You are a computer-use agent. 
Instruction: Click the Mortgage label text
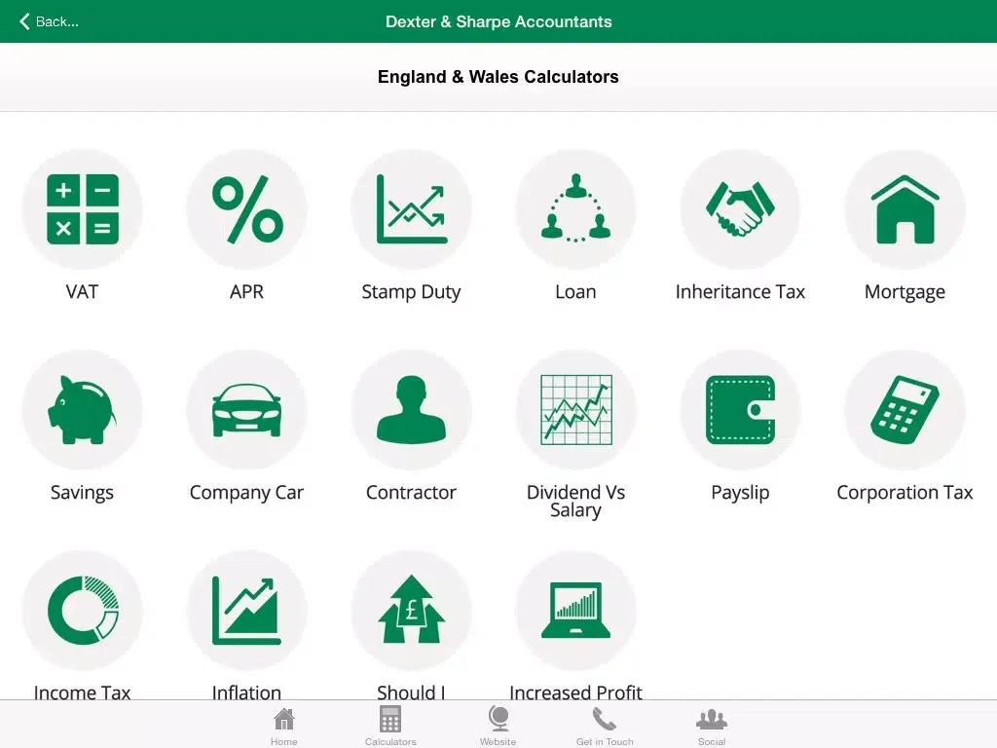point(905,292)
